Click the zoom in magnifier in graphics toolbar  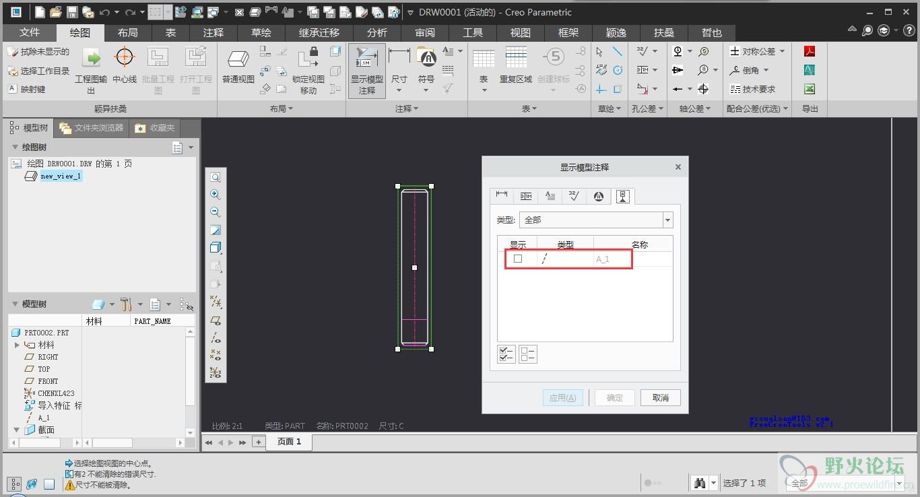point(216,195)
